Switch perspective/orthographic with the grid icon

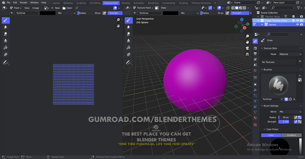[x=247, y=54]
